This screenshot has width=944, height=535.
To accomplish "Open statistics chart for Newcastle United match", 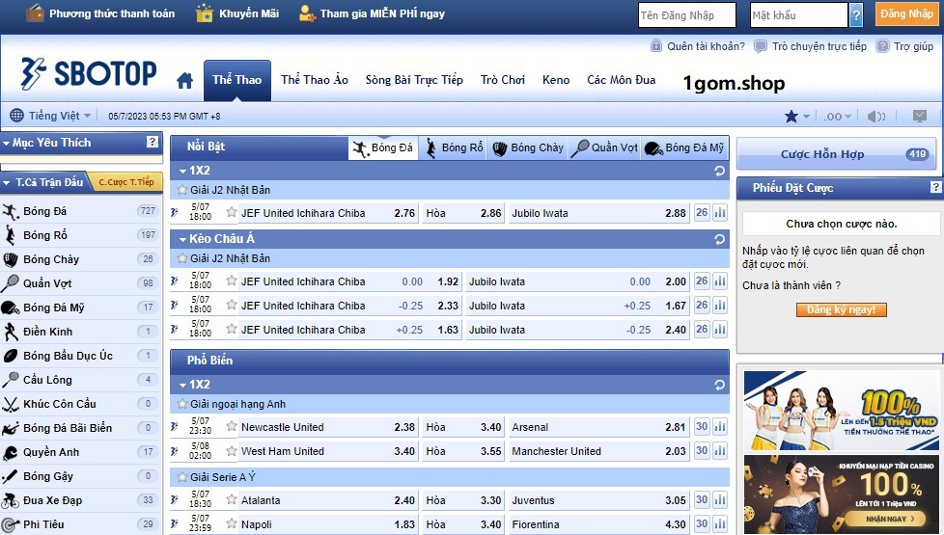I will point(719,427).
